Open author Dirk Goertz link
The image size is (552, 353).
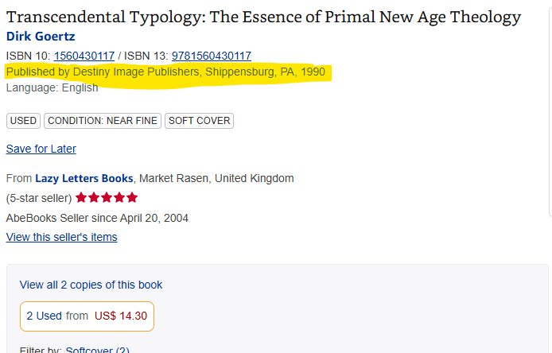click(x=41, y=37)
